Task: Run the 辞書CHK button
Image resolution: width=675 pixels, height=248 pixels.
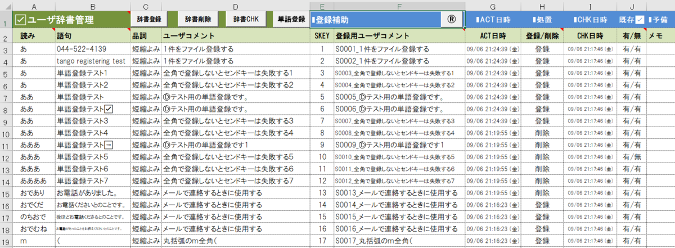Action: pyautogui.click(x=246, y=19)
